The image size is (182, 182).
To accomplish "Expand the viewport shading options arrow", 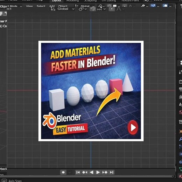I will pyautogui.click(x=170, y=6).
